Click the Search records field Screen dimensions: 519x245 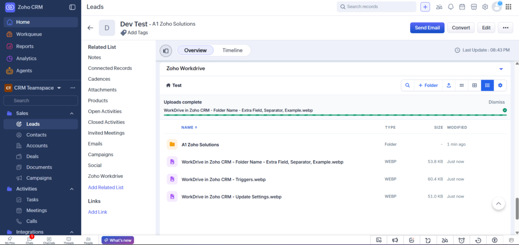377,7
